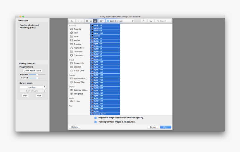
Task: Select file light 28.tif
Action: click(x=105, y=109)
